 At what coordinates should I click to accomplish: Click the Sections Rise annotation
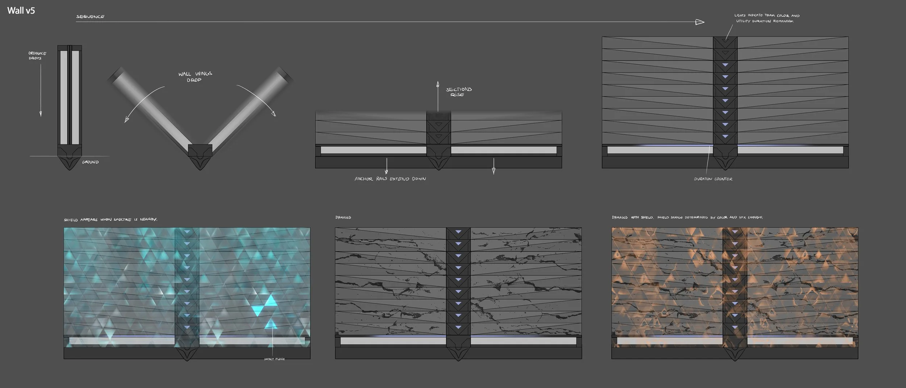[459, 92]
